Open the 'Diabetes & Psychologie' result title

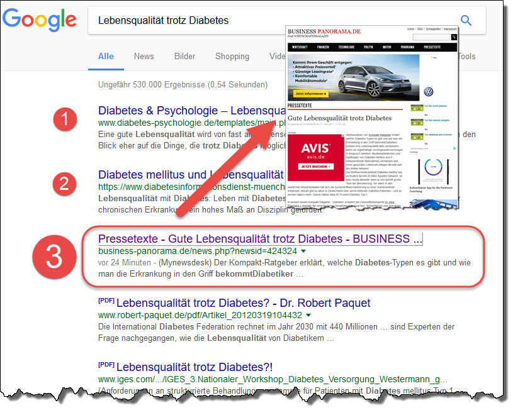192,111
